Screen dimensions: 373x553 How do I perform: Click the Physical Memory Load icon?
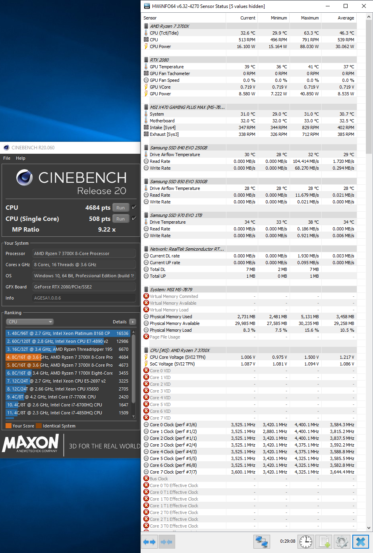tap(146, 330)
